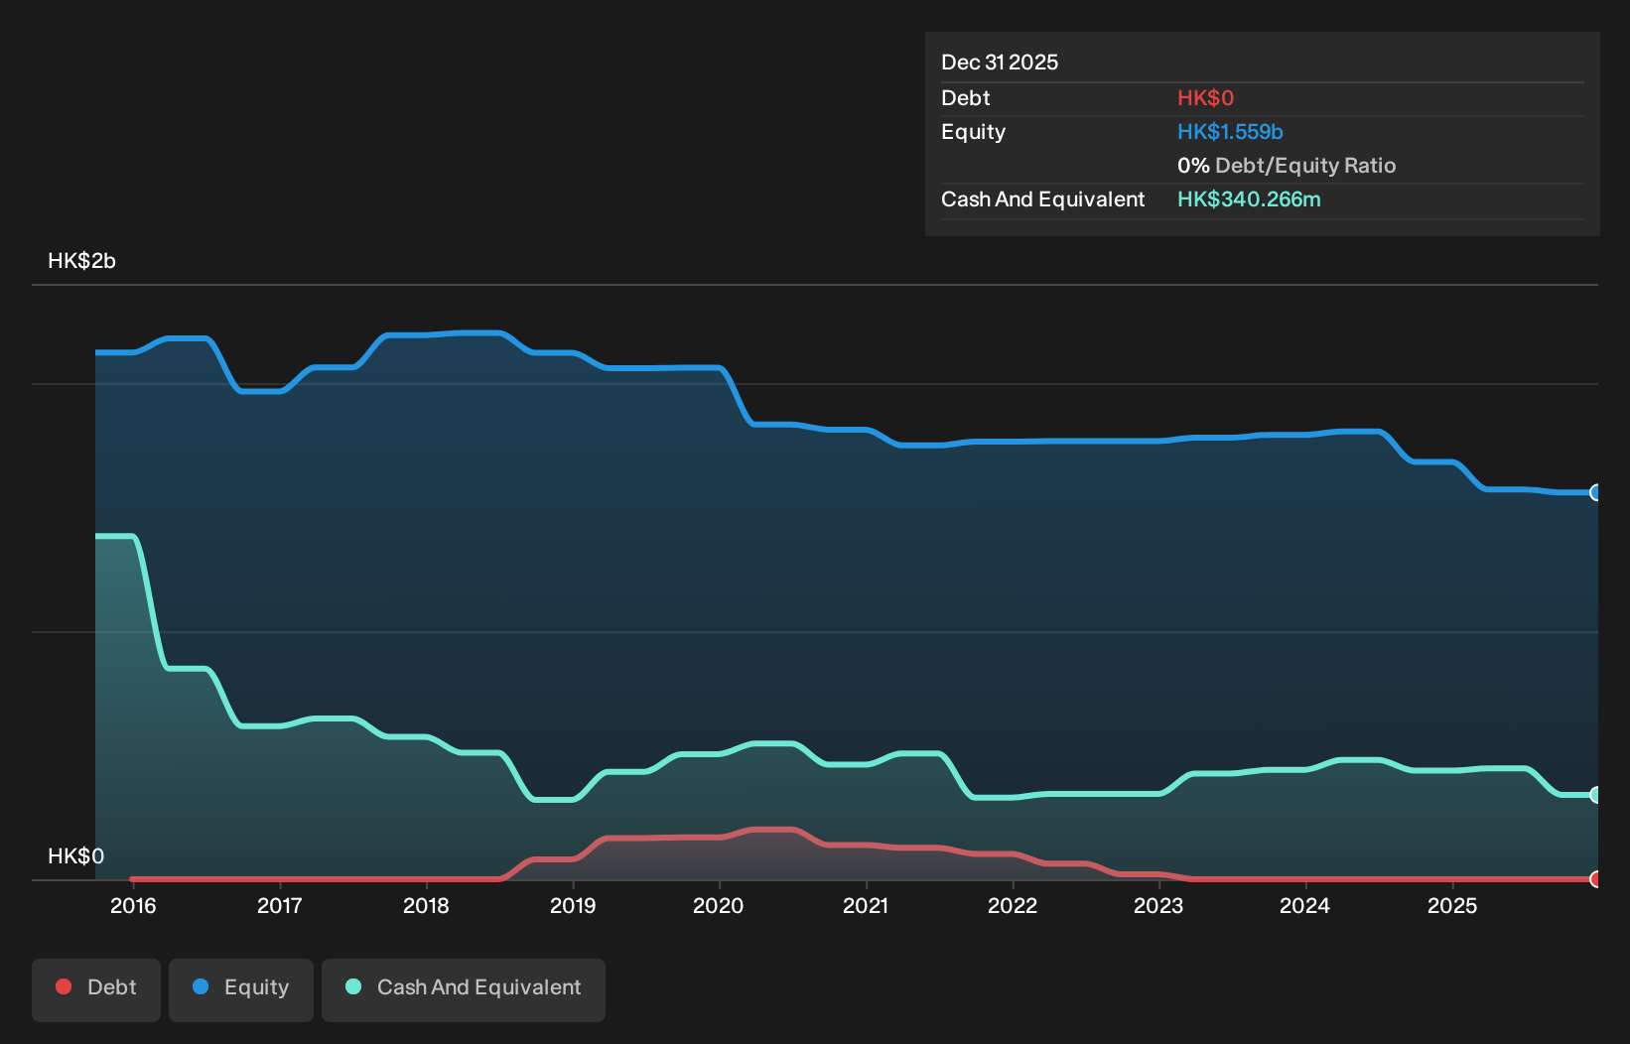Select the HK$1.559b equity value
Image resolution: width=1630 pixels, height=1044 pixels.
click(x=1230, y=132)
